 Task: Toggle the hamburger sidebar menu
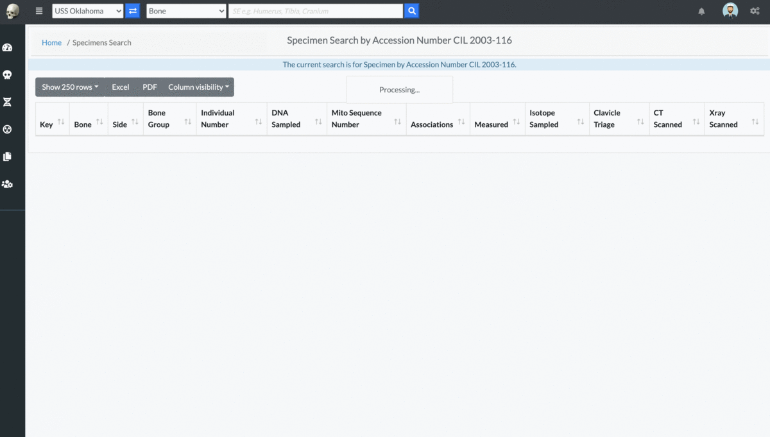tap(39, 11)
